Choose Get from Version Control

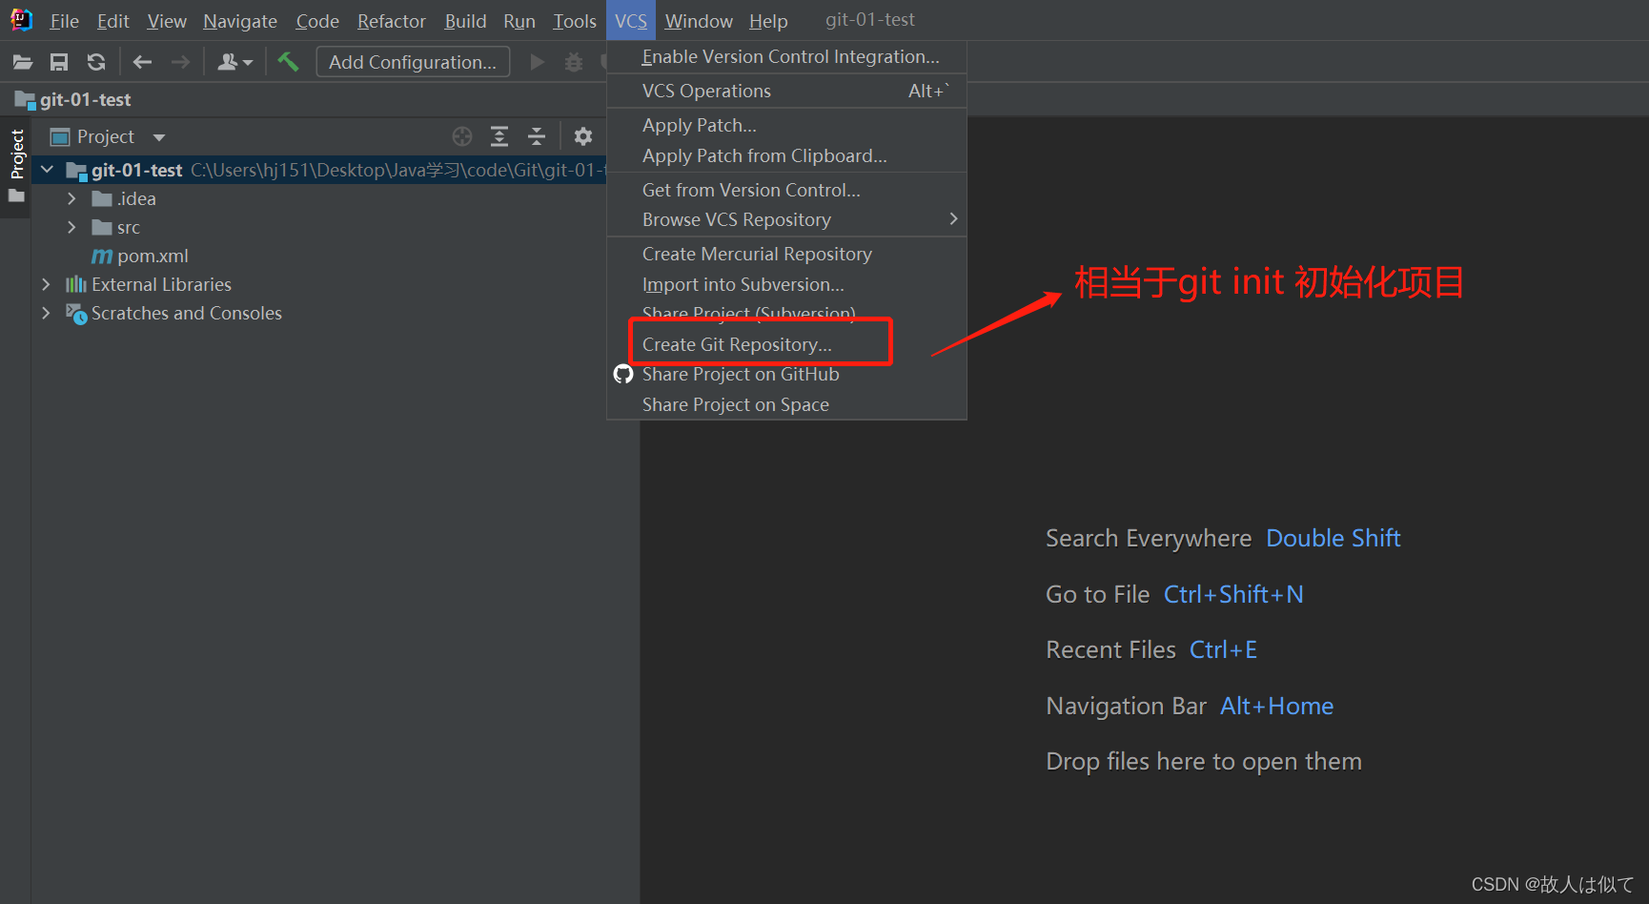click(787, 190)
